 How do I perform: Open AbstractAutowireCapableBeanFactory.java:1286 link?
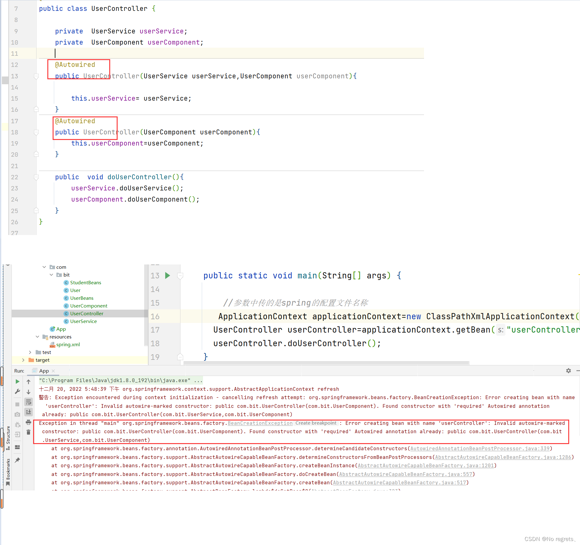pyautogui.click(x=503, y=457)
